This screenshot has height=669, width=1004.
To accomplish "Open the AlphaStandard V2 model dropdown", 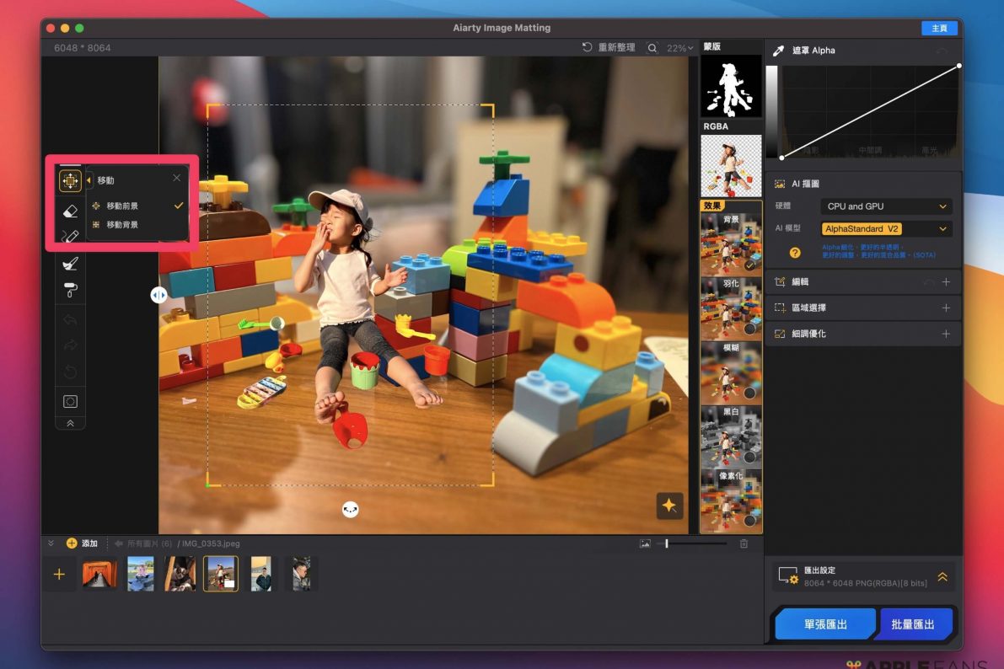I will coord(885,229).
